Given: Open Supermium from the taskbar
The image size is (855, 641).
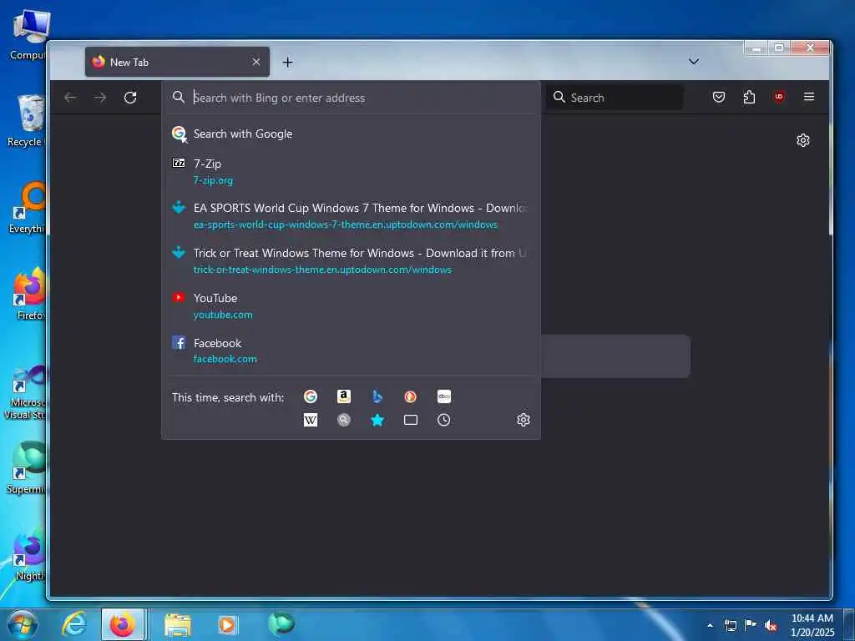Looking at the screenshot, I should point(281,624).
